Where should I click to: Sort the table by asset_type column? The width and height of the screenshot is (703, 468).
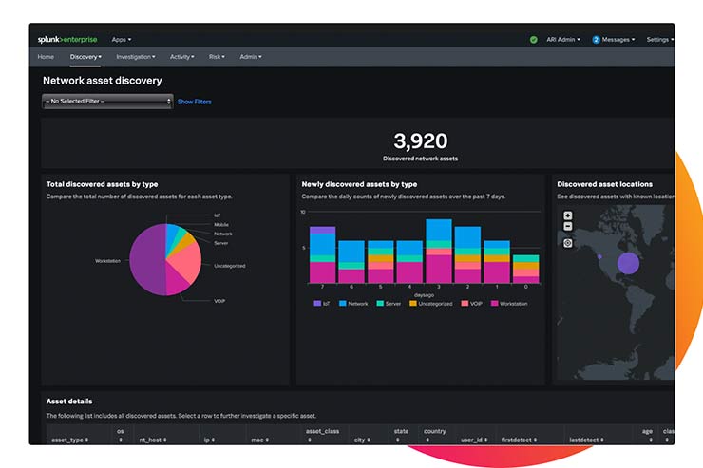(x=68, y=440)
